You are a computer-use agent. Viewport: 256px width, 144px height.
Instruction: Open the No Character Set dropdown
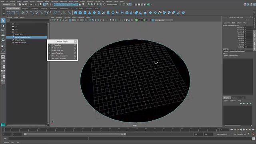coord(240,134)
